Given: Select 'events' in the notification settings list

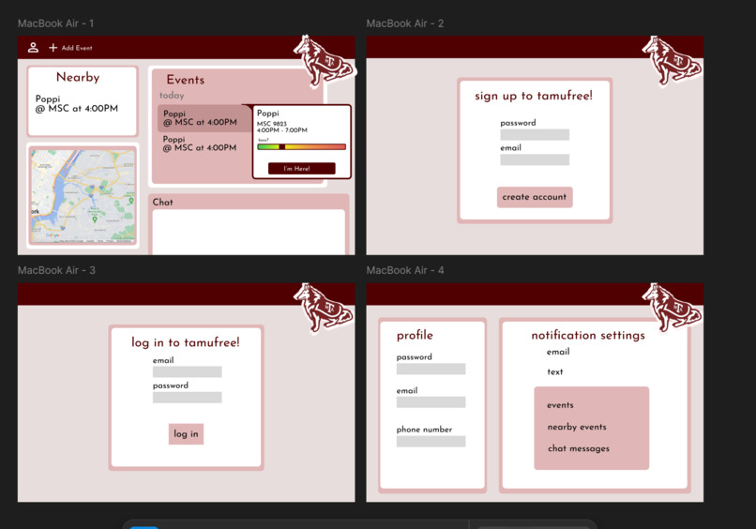Looking at the screenshot, I should point(560,405).
